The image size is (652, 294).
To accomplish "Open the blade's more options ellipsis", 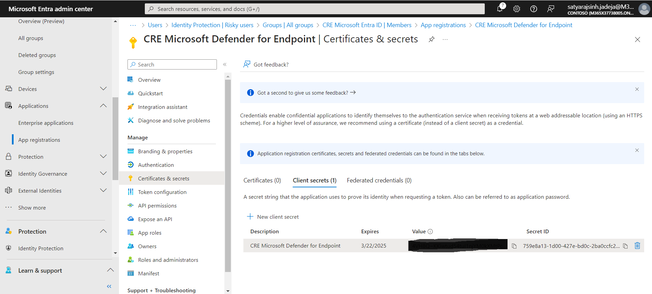I will pyautogui.click(x=445, y=39).
